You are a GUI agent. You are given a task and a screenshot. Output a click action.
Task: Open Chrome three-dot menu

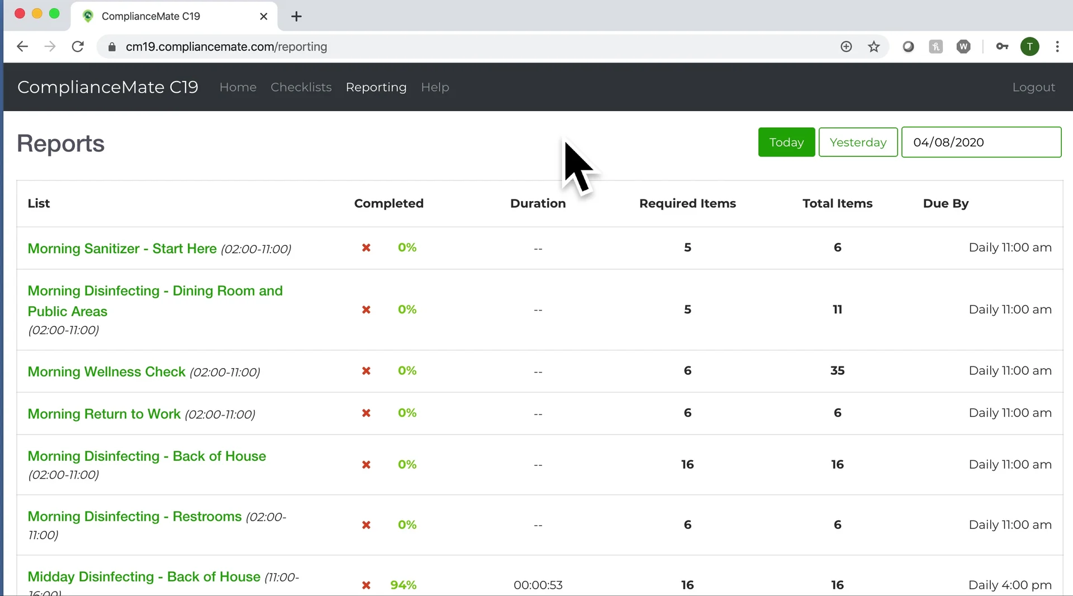pos(1057,47)
